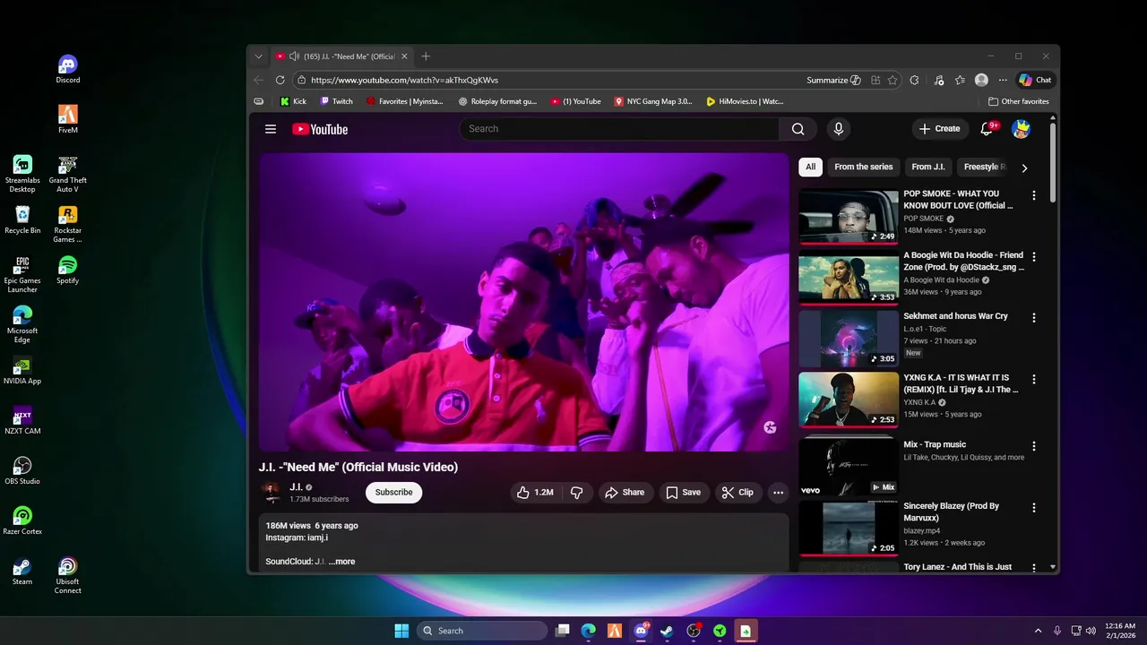Switch to the J.I. Need Me browser tab
This screenshot has width=1147, height=645.
(341, 56)
